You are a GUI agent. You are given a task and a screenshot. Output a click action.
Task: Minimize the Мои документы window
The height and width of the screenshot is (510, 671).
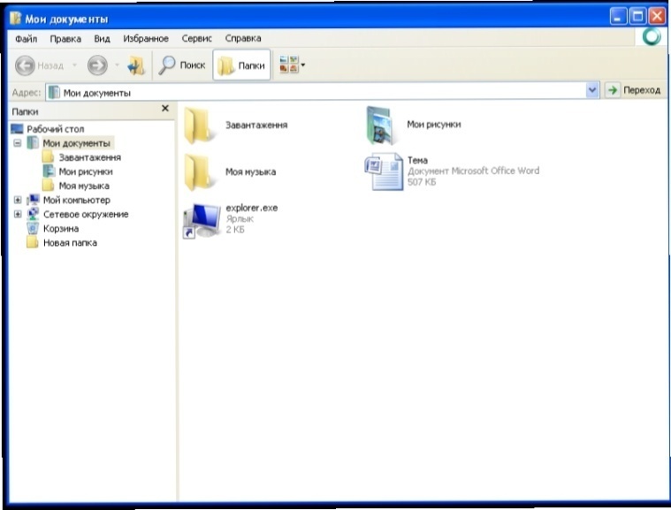[x=618, y=16]
